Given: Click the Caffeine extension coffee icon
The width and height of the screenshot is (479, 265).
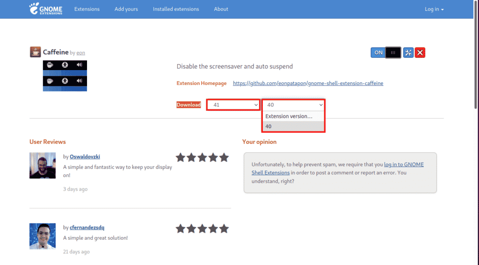Looking at the screenshot, I should (x=35, y=52).
